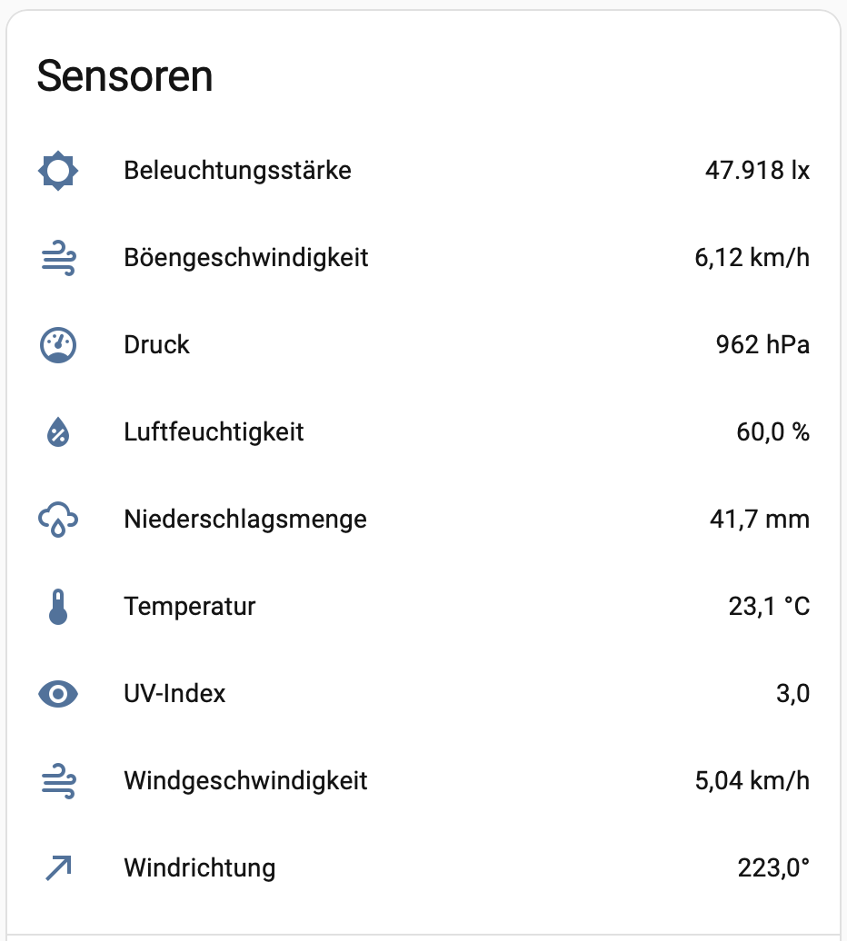Click the Temperatur thermometer icon
This screenshot has height=941, width=847.
pyautogui.click(x=58, y=607)
